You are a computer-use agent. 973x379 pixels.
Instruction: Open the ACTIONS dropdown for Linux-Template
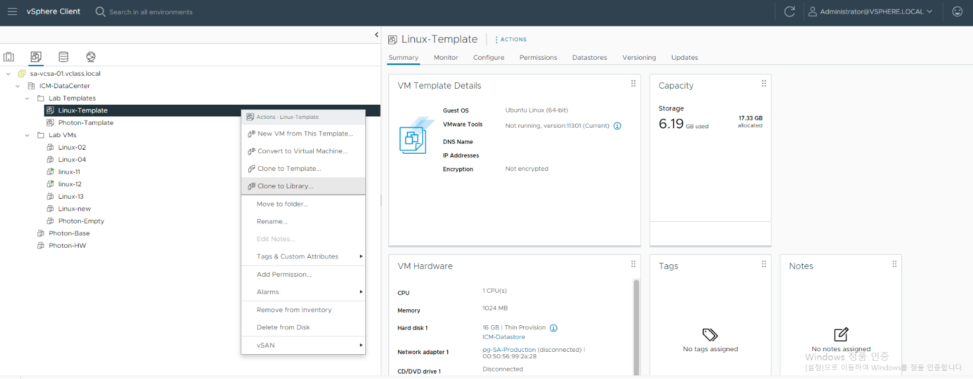click(511, 40)
